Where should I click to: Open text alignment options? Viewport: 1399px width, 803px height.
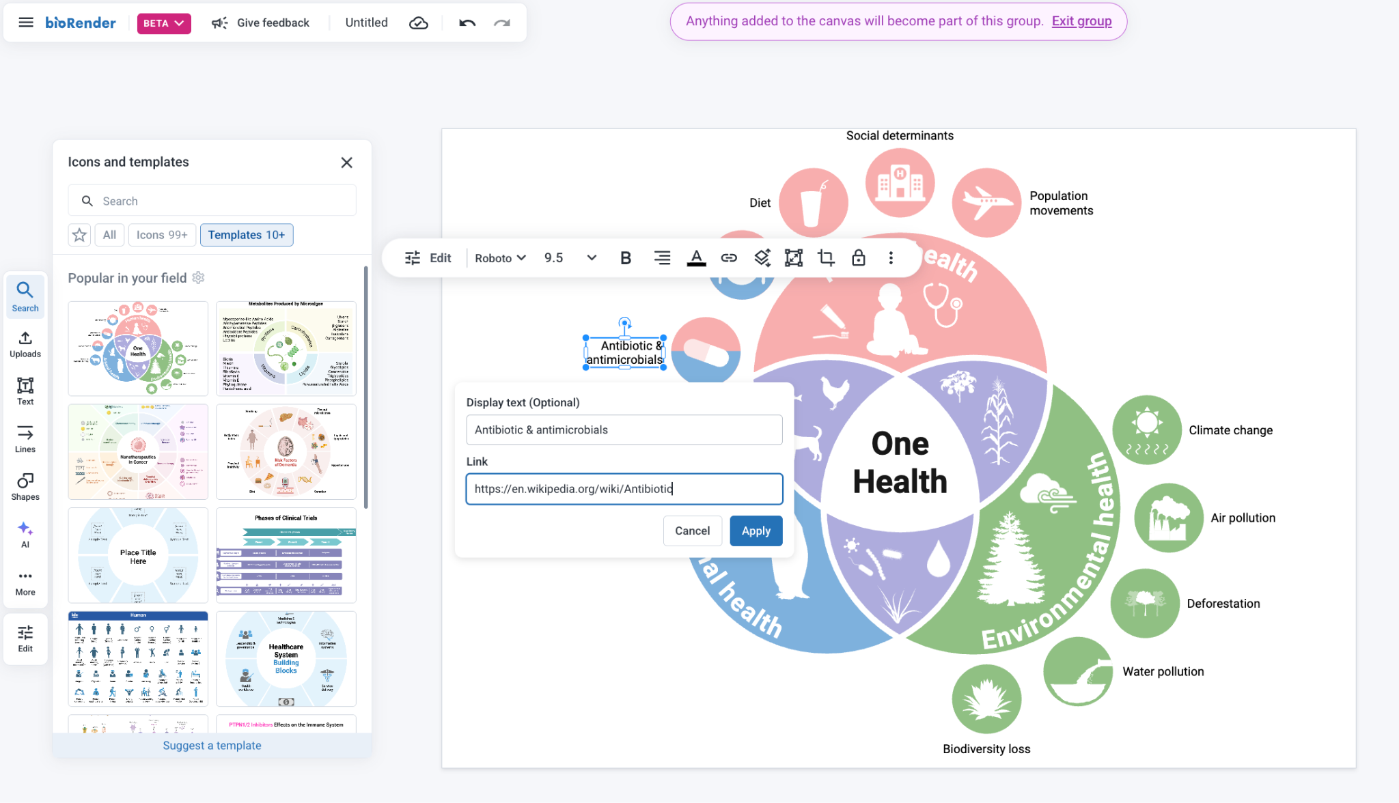click(x=661, y=258)
